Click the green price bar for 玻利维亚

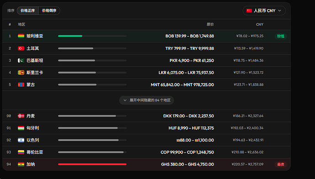70,36
